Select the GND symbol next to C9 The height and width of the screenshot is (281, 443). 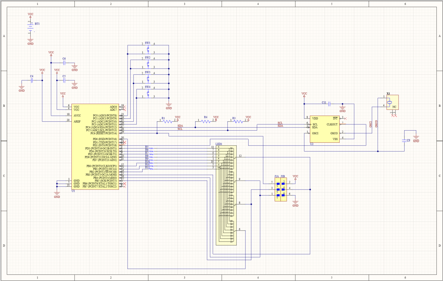[416, 139]
